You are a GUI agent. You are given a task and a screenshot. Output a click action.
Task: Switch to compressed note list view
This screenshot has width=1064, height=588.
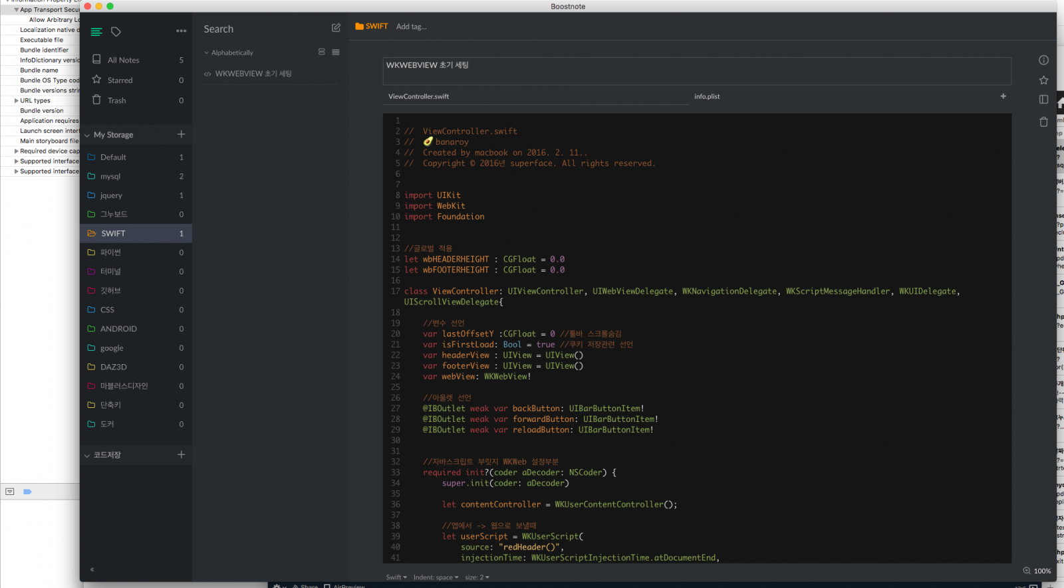click(336, 52)
